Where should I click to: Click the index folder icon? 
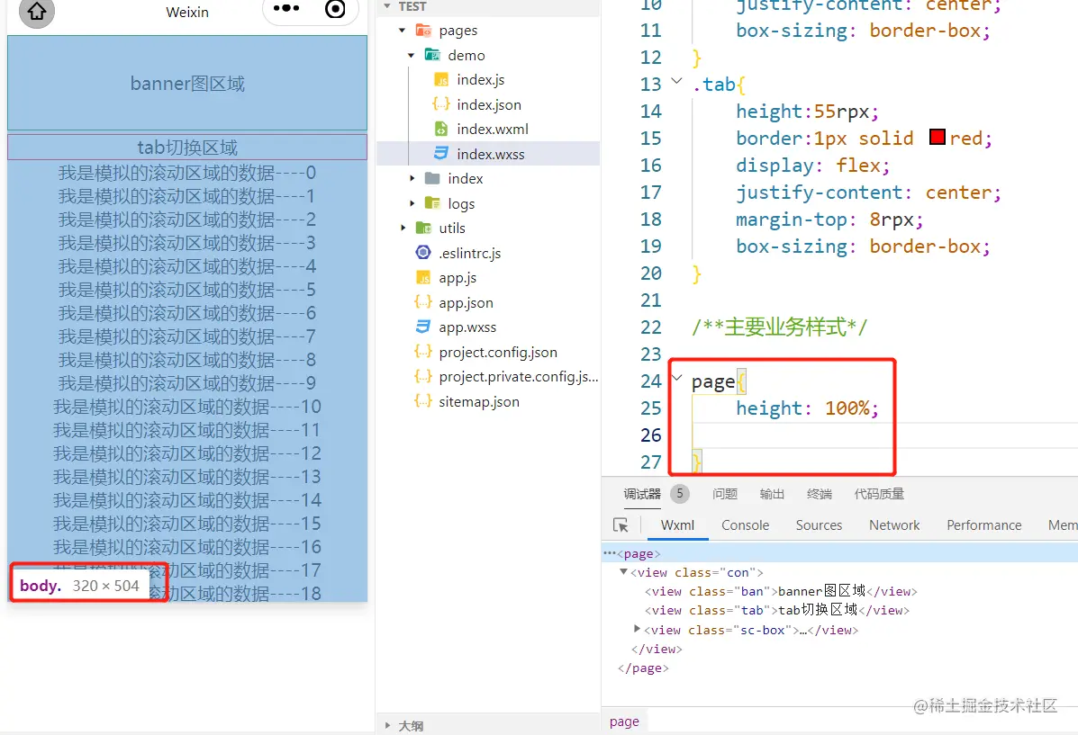coord(432,179)
